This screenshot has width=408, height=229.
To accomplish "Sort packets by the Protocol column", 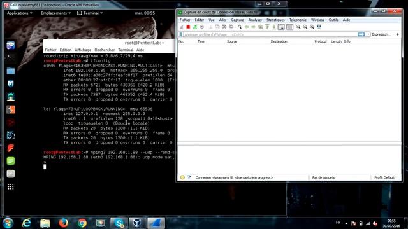I will point(321,41).
